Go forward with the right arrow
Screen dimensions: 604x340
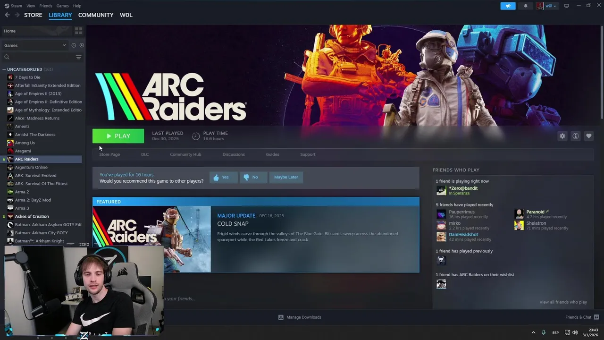(17, 15)
